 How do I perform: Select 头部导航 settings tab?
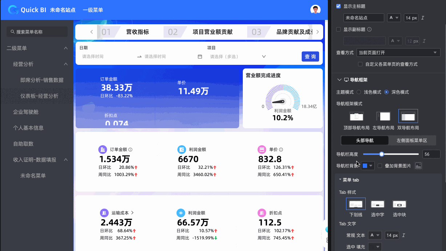(365, 141)
